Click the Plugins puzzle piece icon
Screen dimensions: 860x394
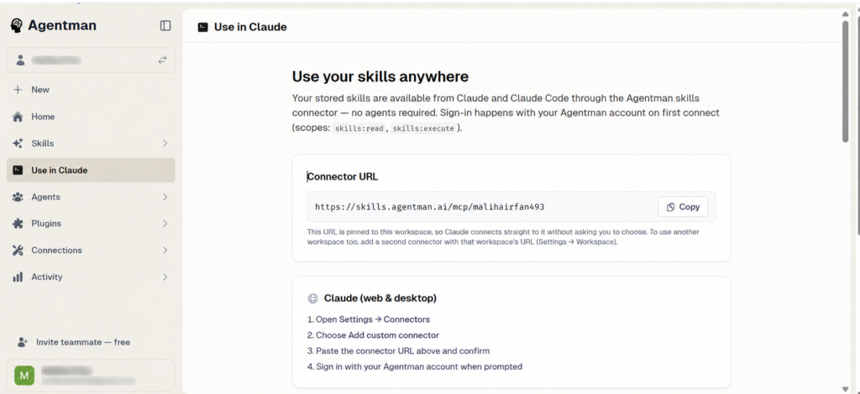18,223
